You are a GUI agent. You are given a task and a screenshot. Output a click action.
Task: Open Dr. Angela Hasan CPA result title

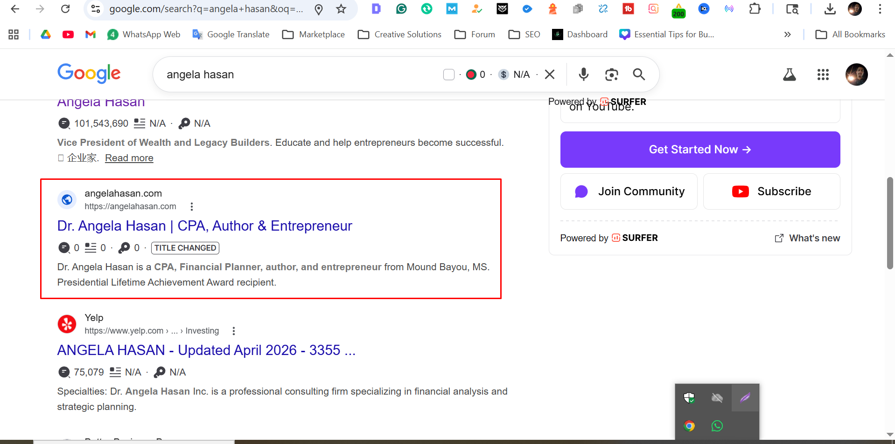[204, 226]
